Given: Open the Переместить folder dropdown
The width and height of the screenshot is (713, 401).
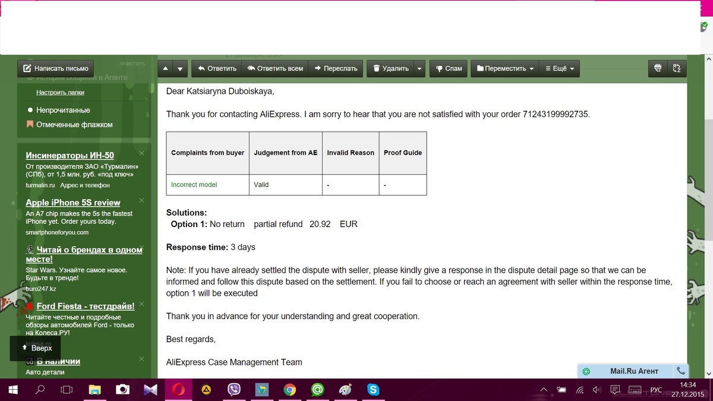Looking at the screenshot, I should click(x=505, y=68).
